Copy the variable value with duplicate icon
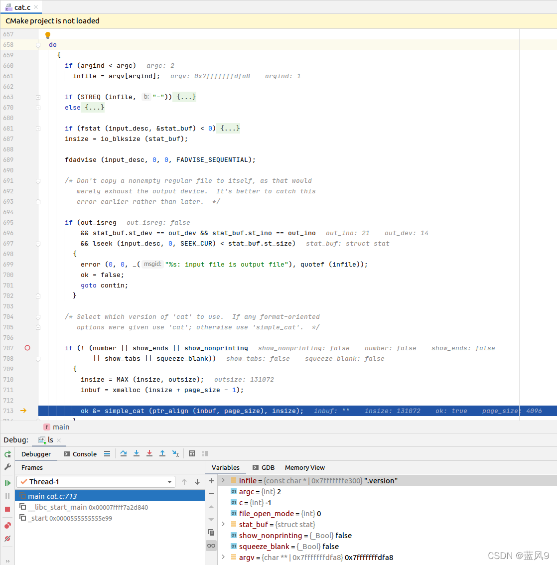 coord(211,532)
